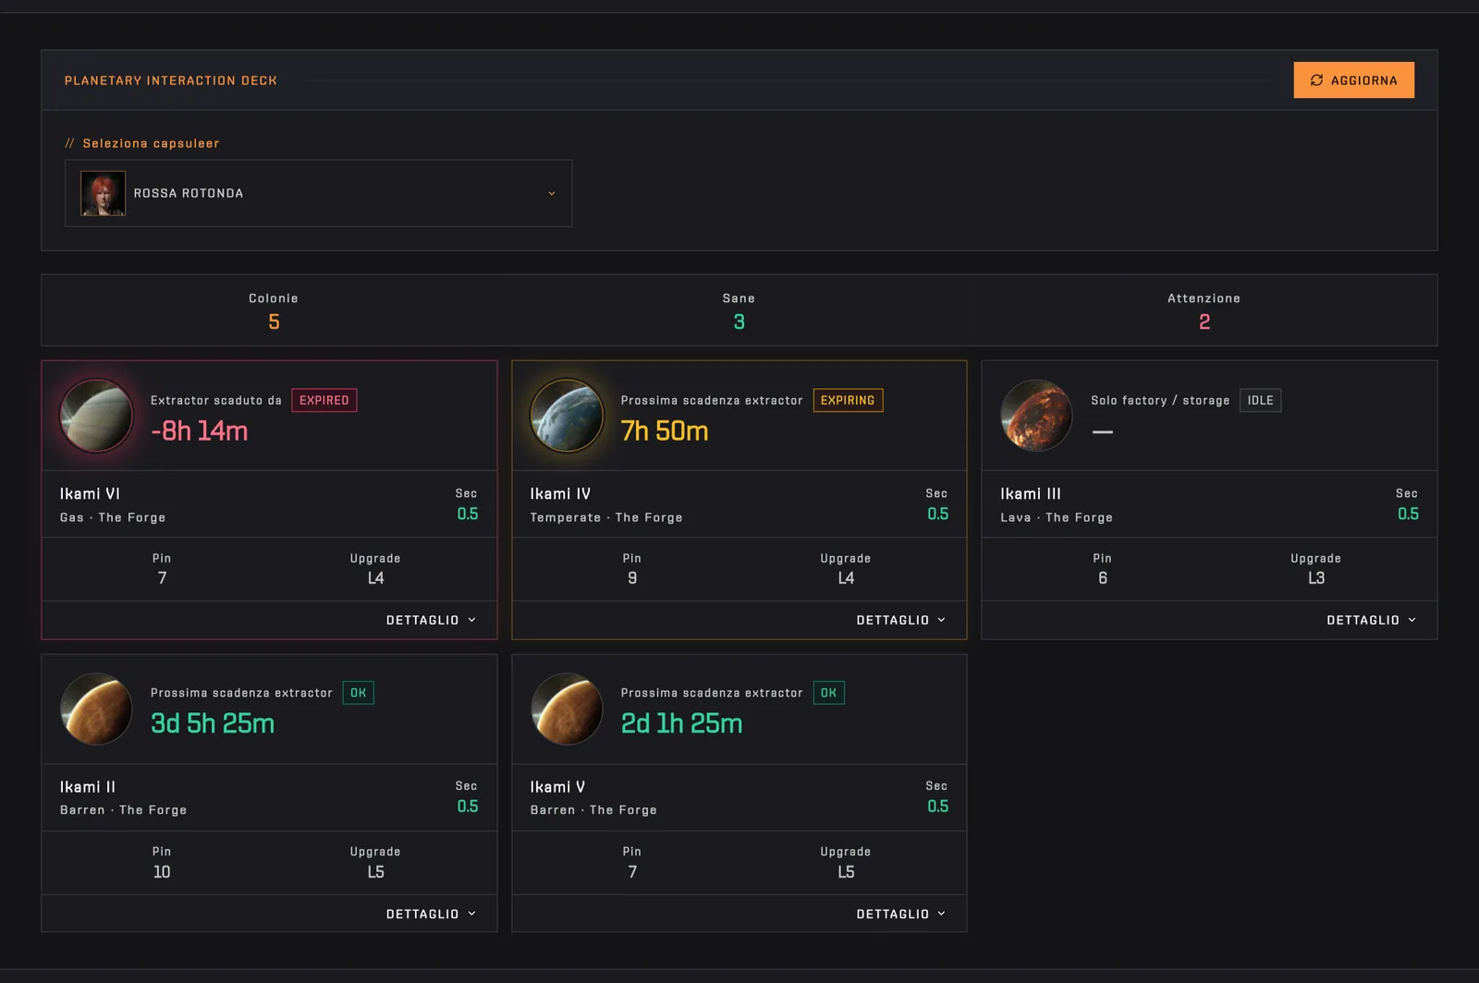The width and height of the screenshot is (1479, 983).
Task: Click Planetary Interaction Deck heading
Action: tap(171, 80)
